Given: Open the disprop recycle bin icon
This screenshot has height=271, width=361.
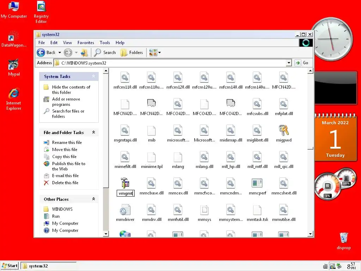Looking at the screenshot, I should click(343, 241).
